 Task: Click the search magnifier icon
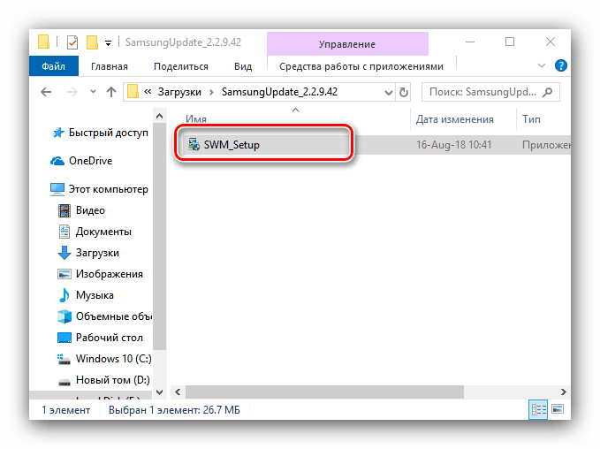(548, 92)
